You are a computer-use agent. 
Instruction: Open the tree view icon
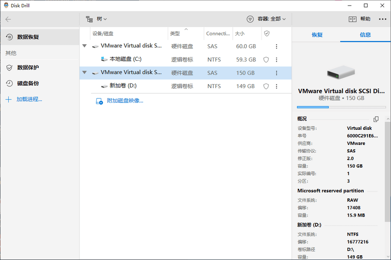(89, 19)
